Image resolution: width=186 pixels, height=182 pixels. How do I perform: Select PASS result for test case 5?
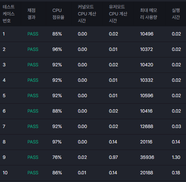click(33, 96)
